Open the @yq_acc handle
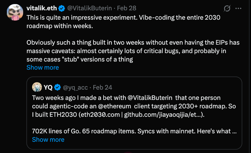Viewport: 251px width, 153px height. 75,87
